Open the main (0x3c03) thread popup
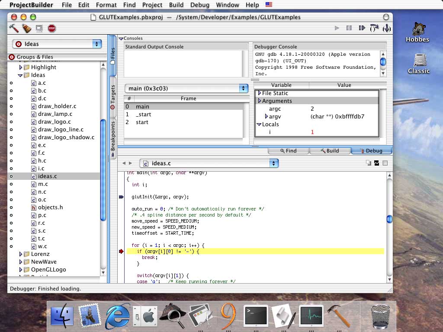 186,88
